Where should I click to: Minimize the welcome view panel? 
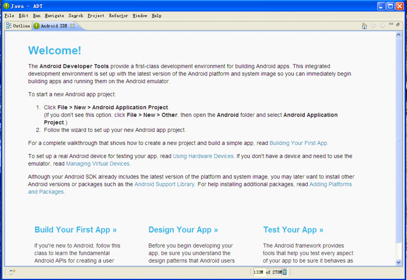[391, 24]
